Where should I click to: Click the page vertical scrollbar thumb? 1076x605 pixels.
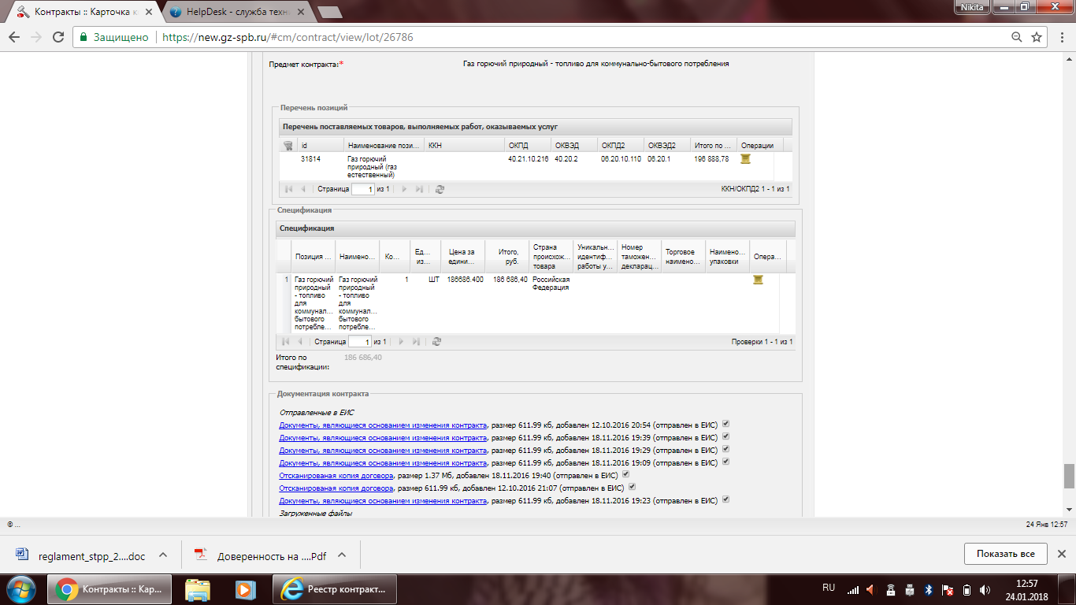point(1069,476)
